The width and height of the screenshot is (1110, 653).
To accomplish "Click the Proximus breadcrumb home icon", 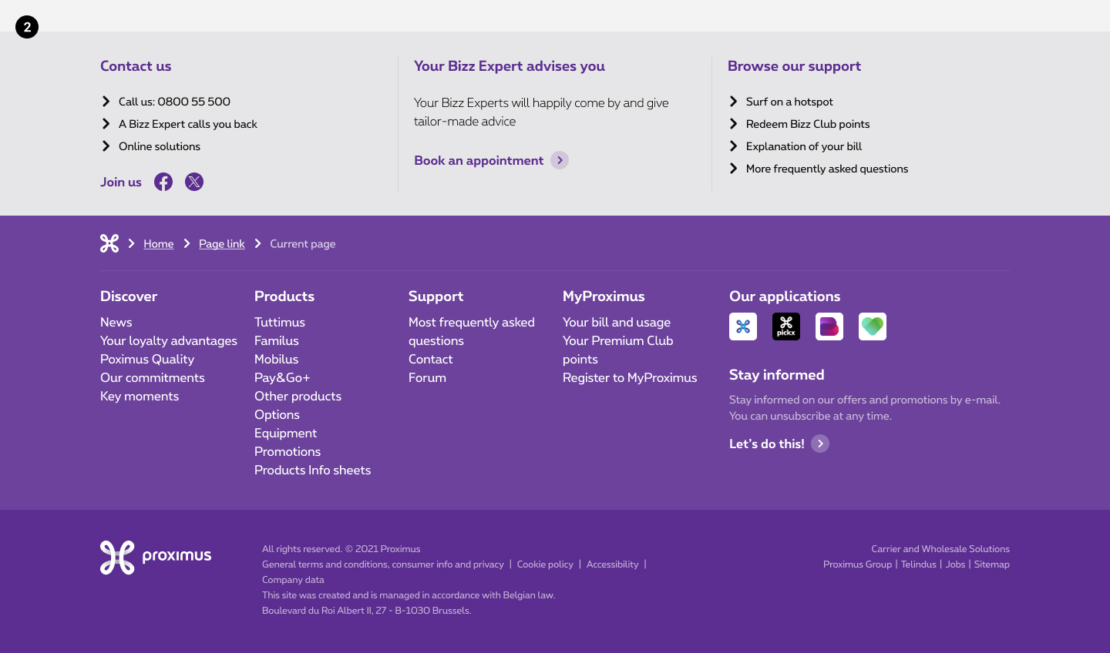I will coord(109,243).
